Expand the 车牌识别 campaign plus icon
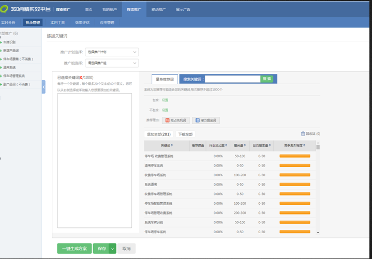372x259 pixels. (x=2, y=42)
